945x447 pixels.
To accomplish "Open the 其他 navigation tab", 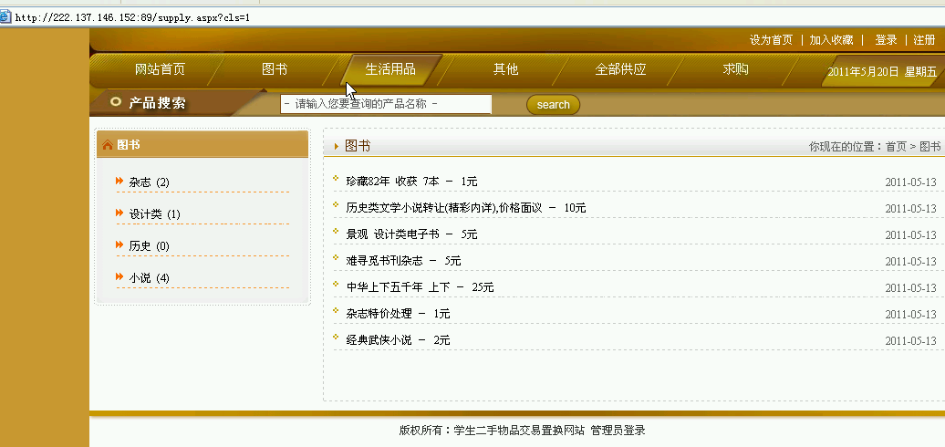I will 505,69.
